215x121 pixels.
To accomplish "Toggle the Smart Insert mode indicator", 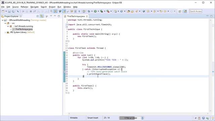I will click(93, 118).
